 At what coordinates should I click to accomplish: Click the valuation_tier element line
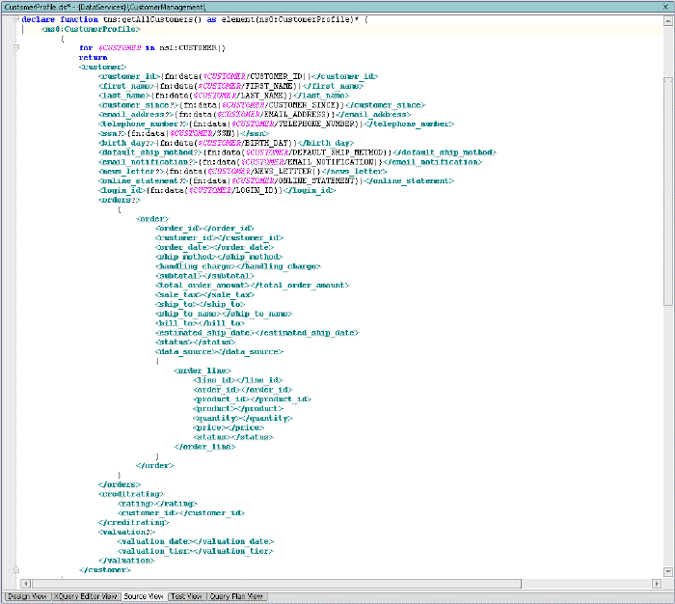(x=196, y=551)
